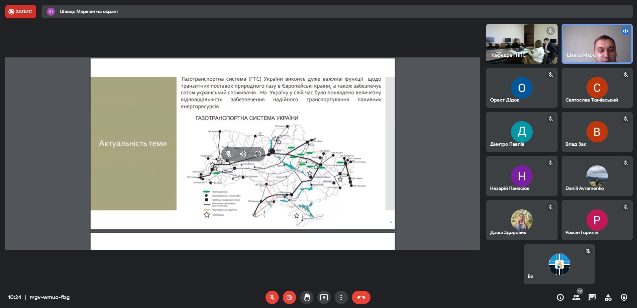
Task: Open the three-dot more options menu
Action: [x=341, y=297]
